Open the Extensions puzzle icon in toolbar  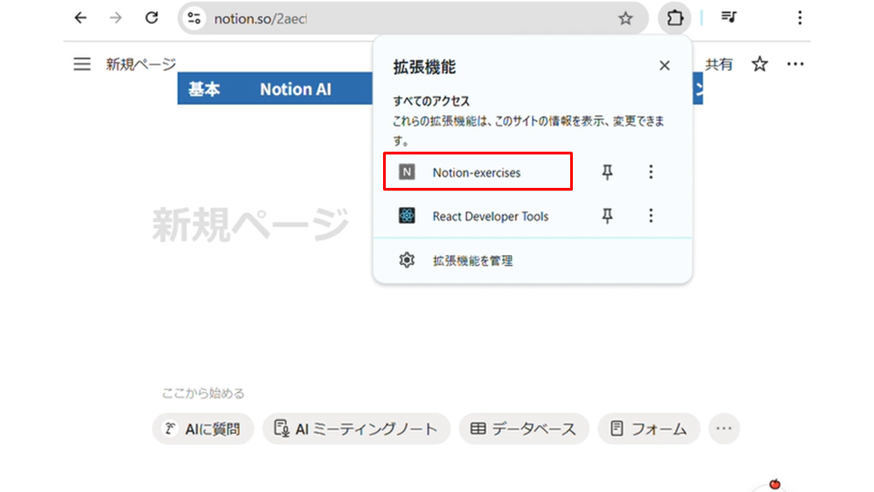tap(675, 18)
